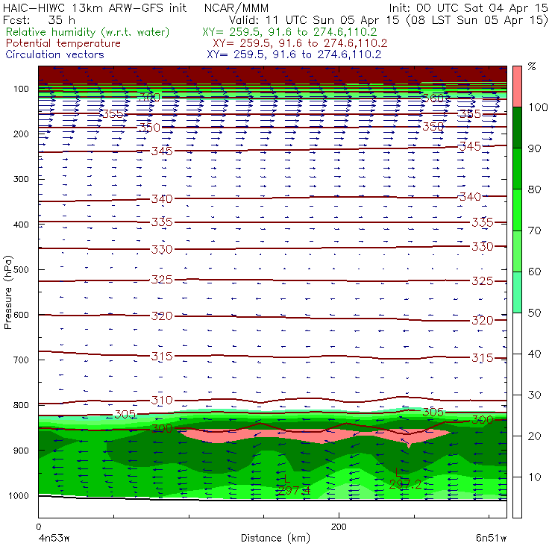Click the right-hand '345' contour label
Screen dimensions: 552x552
point(470,146)
